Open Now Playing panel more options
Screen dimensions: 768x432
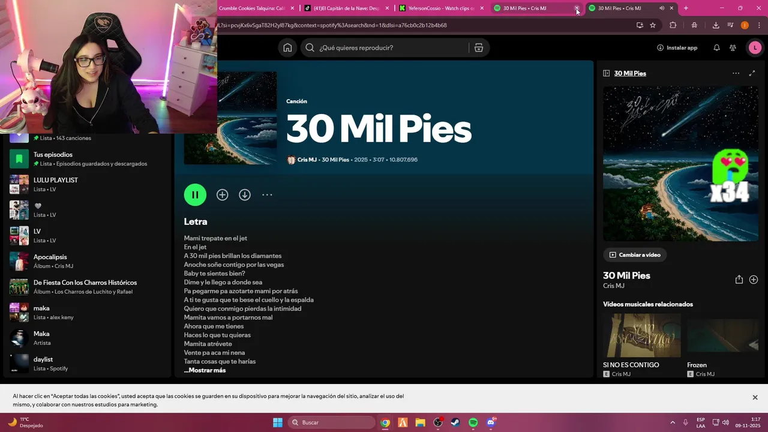coord(736,73)
